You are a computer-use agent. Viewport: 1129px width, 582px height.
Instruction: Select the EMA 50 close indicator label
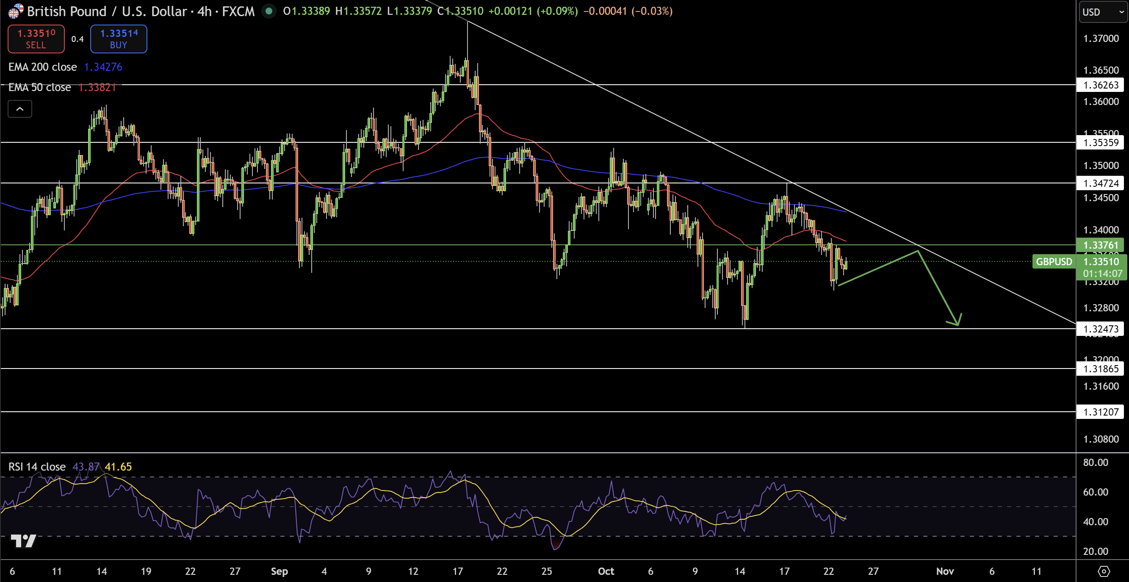tap(39, 87)
